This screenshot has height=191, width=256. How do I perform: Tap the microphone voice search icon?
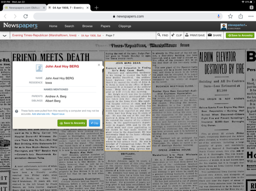(218, 16)
